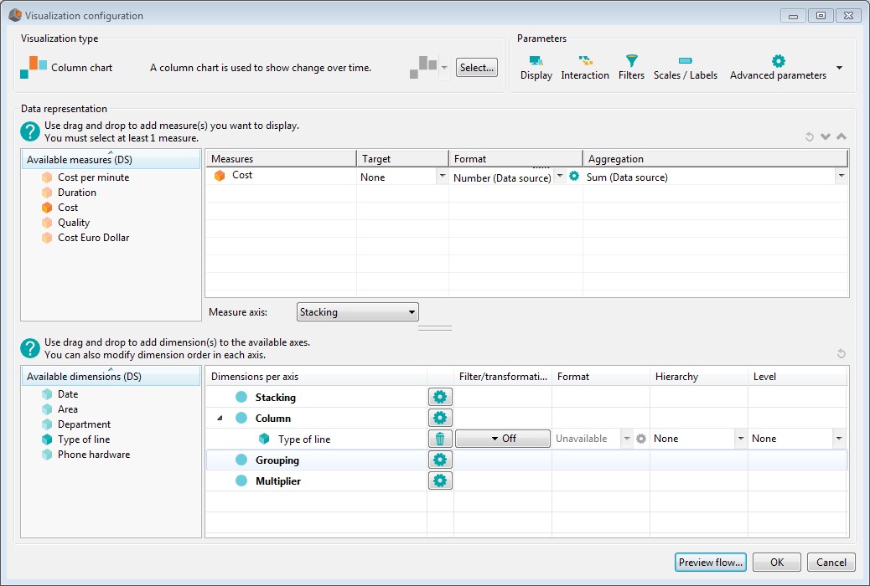Open the Off filter/transformation dropdown
Viewport: 870px width, 586px height.
pyautogui.click(x=503, y=439)
